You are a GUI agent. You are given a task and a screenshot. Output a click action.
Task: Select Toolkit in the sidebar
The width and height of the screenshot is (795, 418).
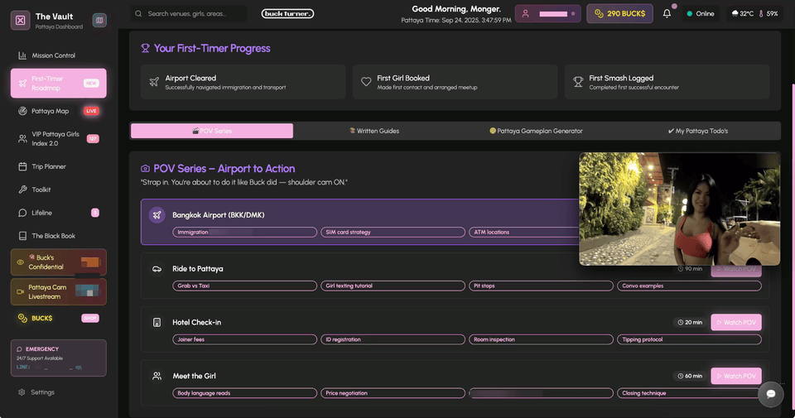41,190
